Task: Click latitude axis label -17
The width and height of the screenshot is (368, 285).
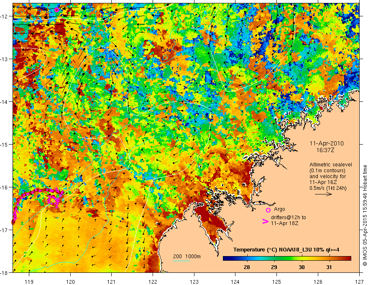Action: pyautogui.click(x=5, y=230)
